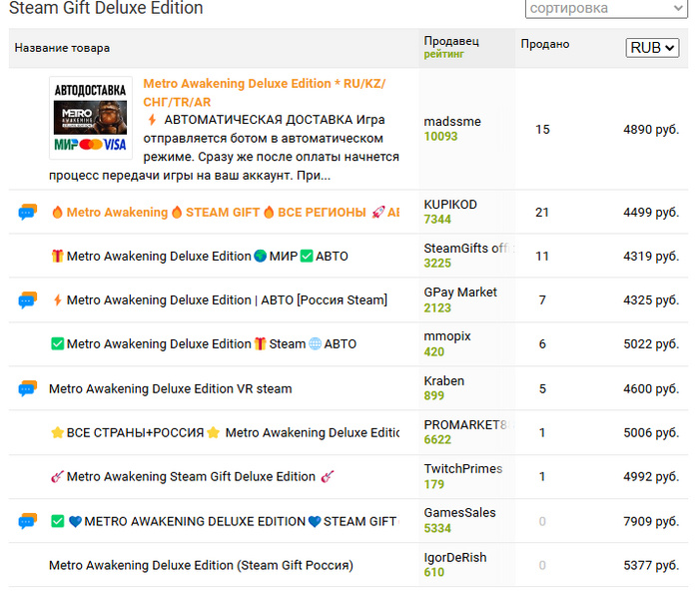Click the Название товара column header

click(x=62, y=48)
